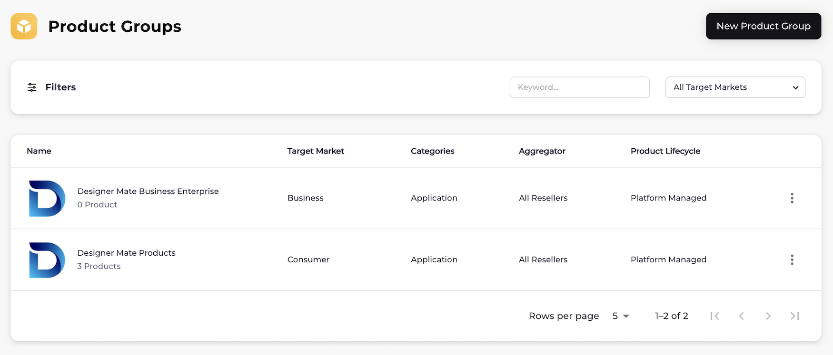Screen dimensions: 833x355
Task: Click the Aggregator column header
Action: point(542,151)
